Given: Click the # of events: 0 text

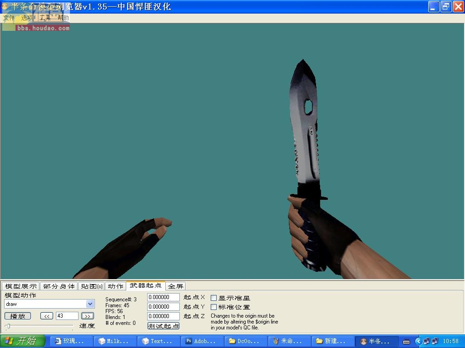Looking at the screenshot, I should [x=120, y=323].
